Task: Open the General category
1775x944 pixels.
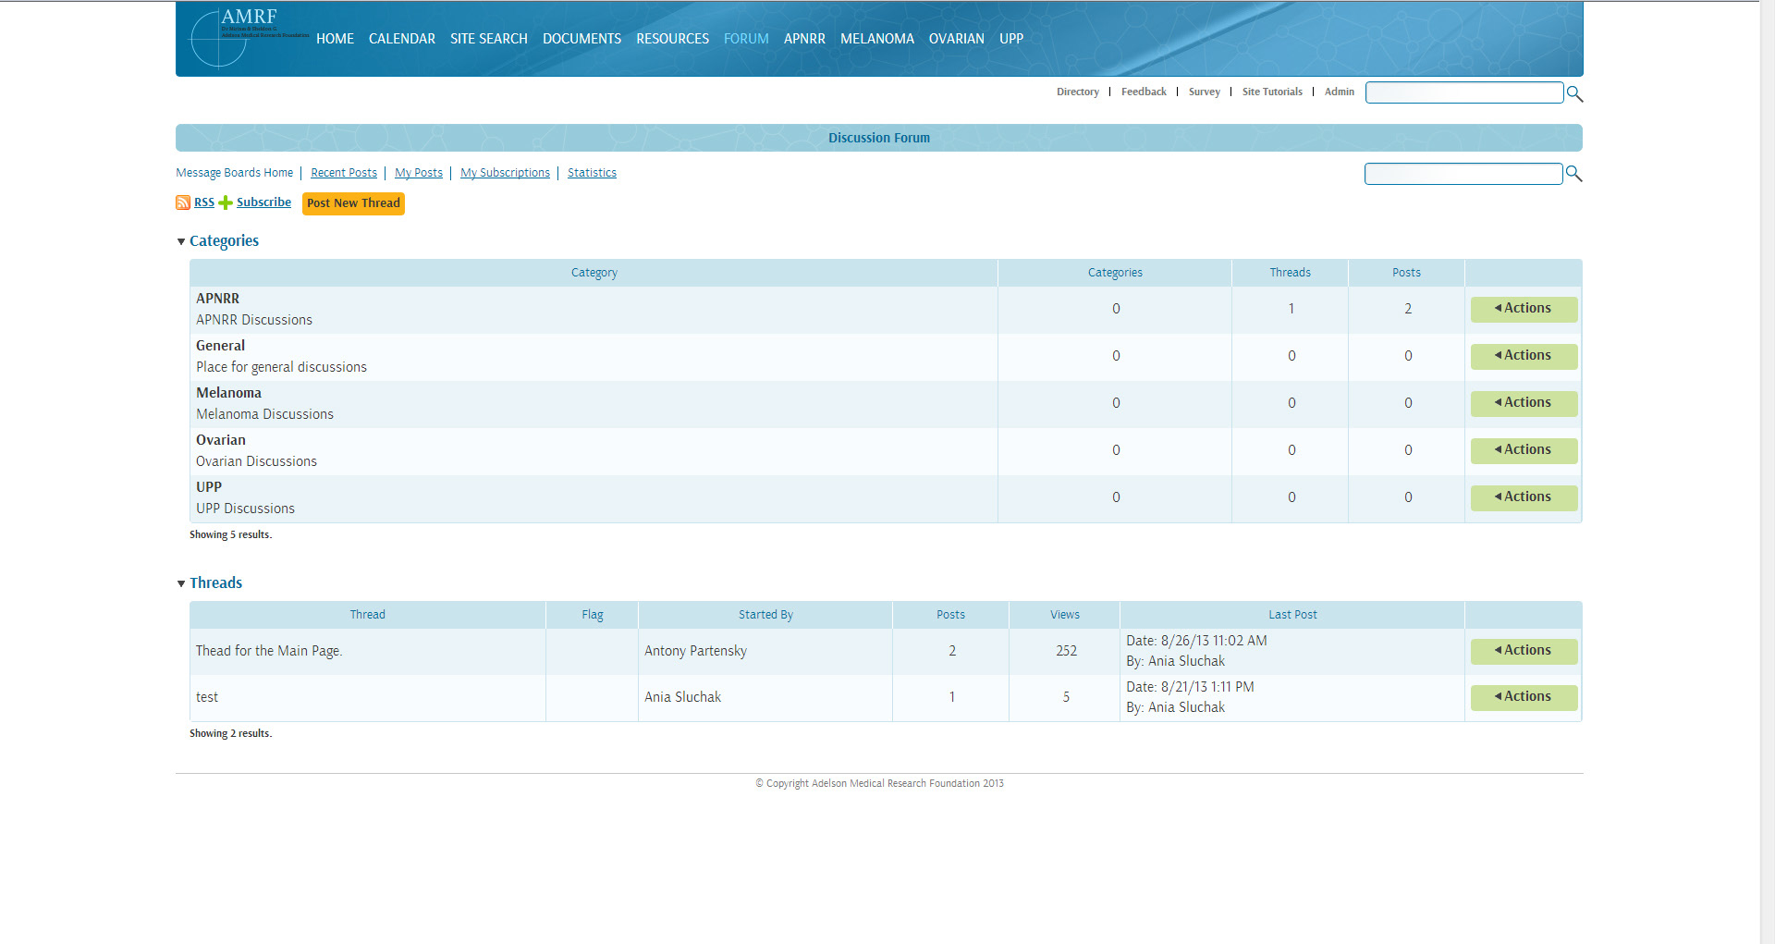Action: (x=220, y=346)
